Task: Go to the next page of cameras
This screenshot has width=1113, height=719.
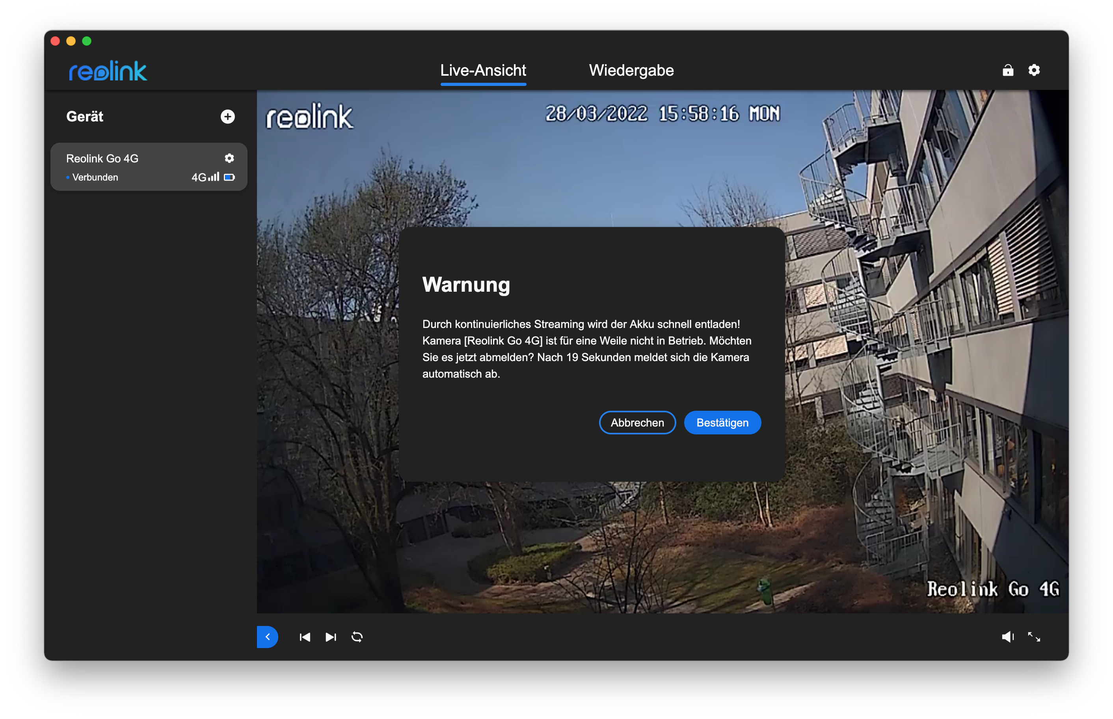Action: tap(331, 637)
